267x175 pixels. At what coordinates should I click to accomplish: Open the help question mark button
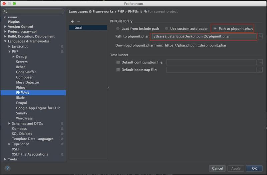click(7, 169)
